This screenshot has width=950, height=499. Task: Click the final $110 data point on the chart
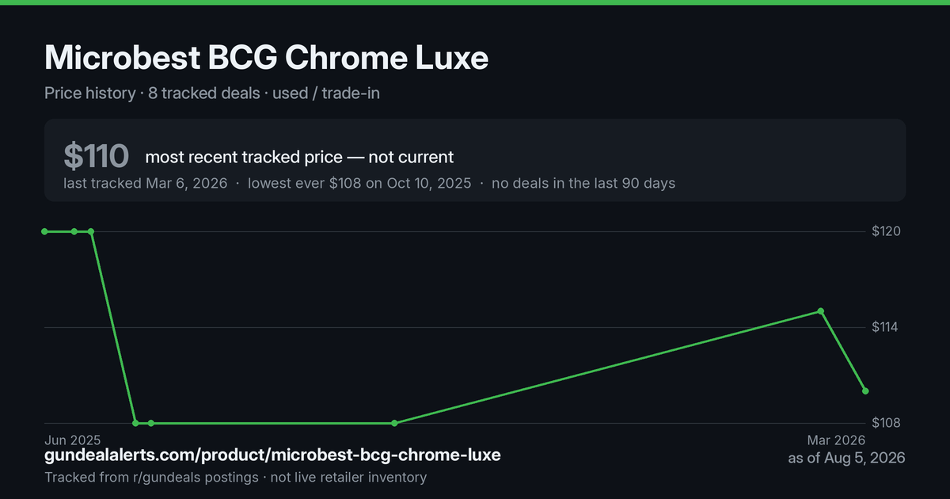(x=865, y=391)
